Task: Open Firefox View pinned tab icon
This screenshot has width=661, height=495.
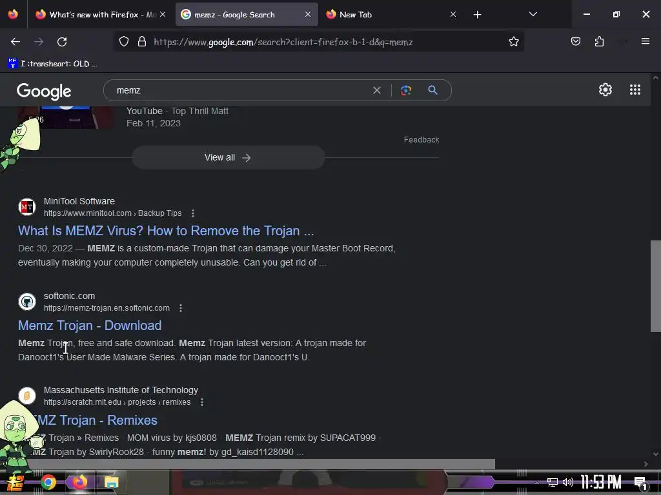Action: 13,14
